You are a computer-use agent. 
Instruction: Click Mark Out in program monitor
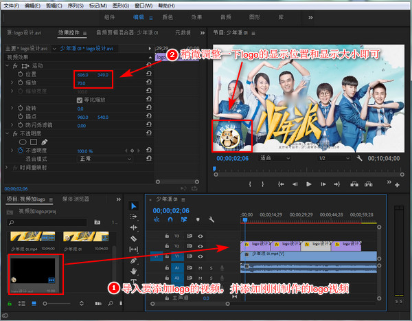pos(262,184)
